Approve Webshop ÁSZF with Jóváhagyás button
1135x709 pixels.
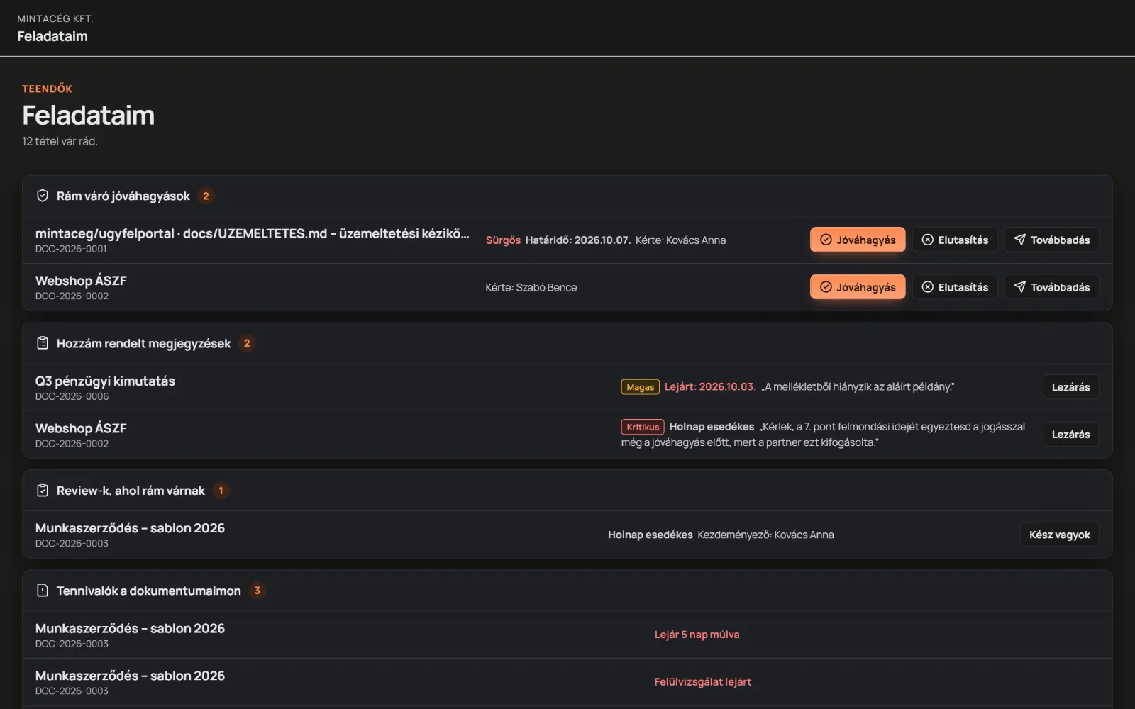pyautogui.click(x=858, y=287)
